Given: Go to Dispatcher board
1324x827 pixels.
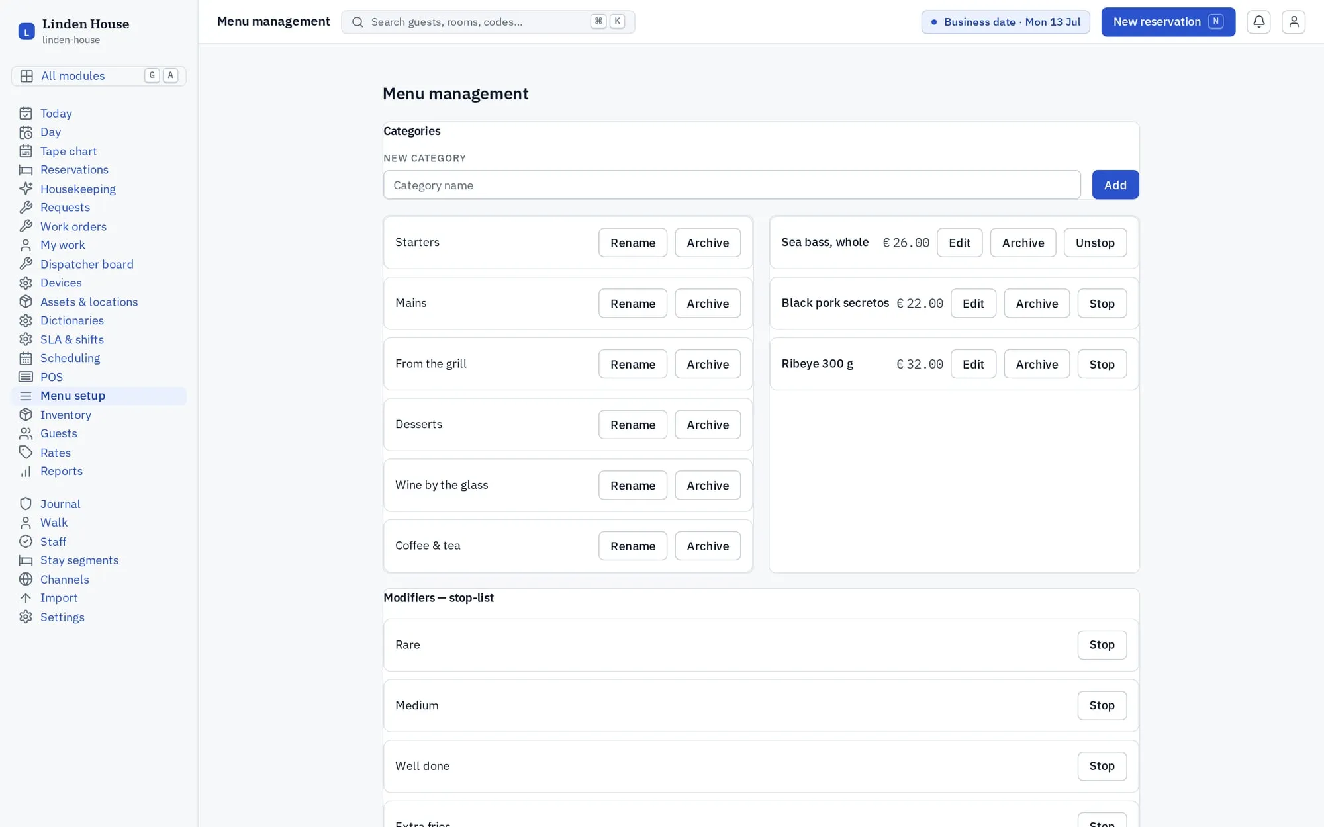Looking at the screenshot, I should pyautogui.click(x=99, y=265).
